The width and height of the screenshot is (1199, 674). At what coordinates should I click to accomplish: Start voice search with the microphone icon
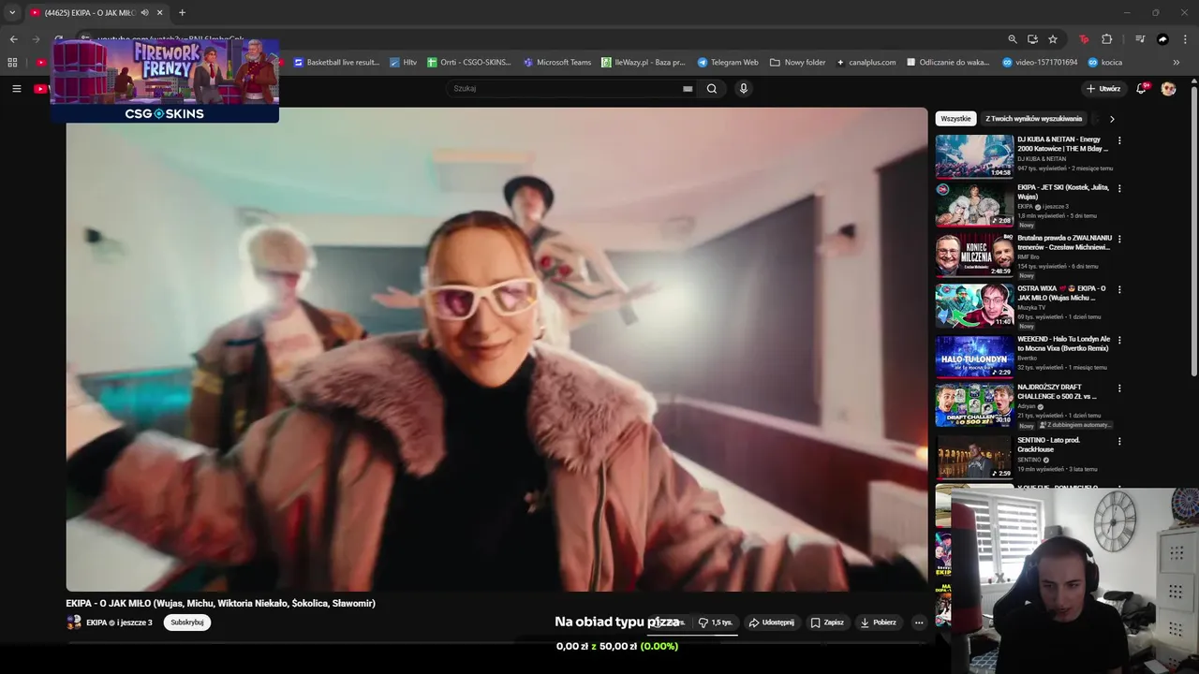click(x=744, y=89)
